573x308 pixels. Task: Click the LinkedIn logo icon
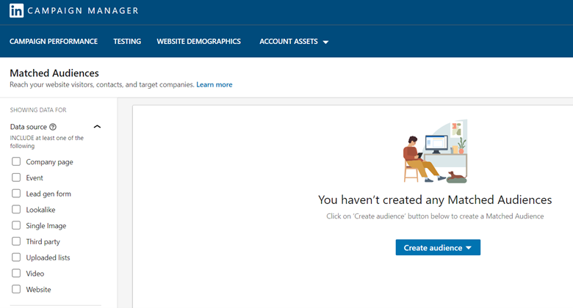(x=16, y=10)
